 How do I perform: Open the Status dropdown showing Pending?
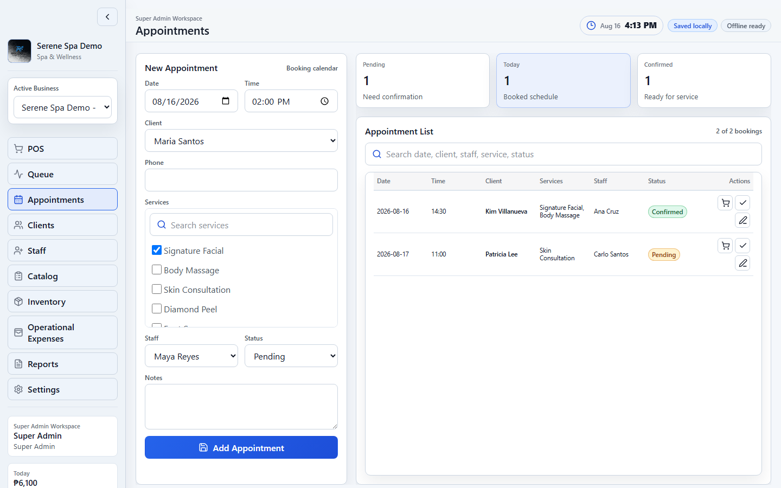[291, 356]
